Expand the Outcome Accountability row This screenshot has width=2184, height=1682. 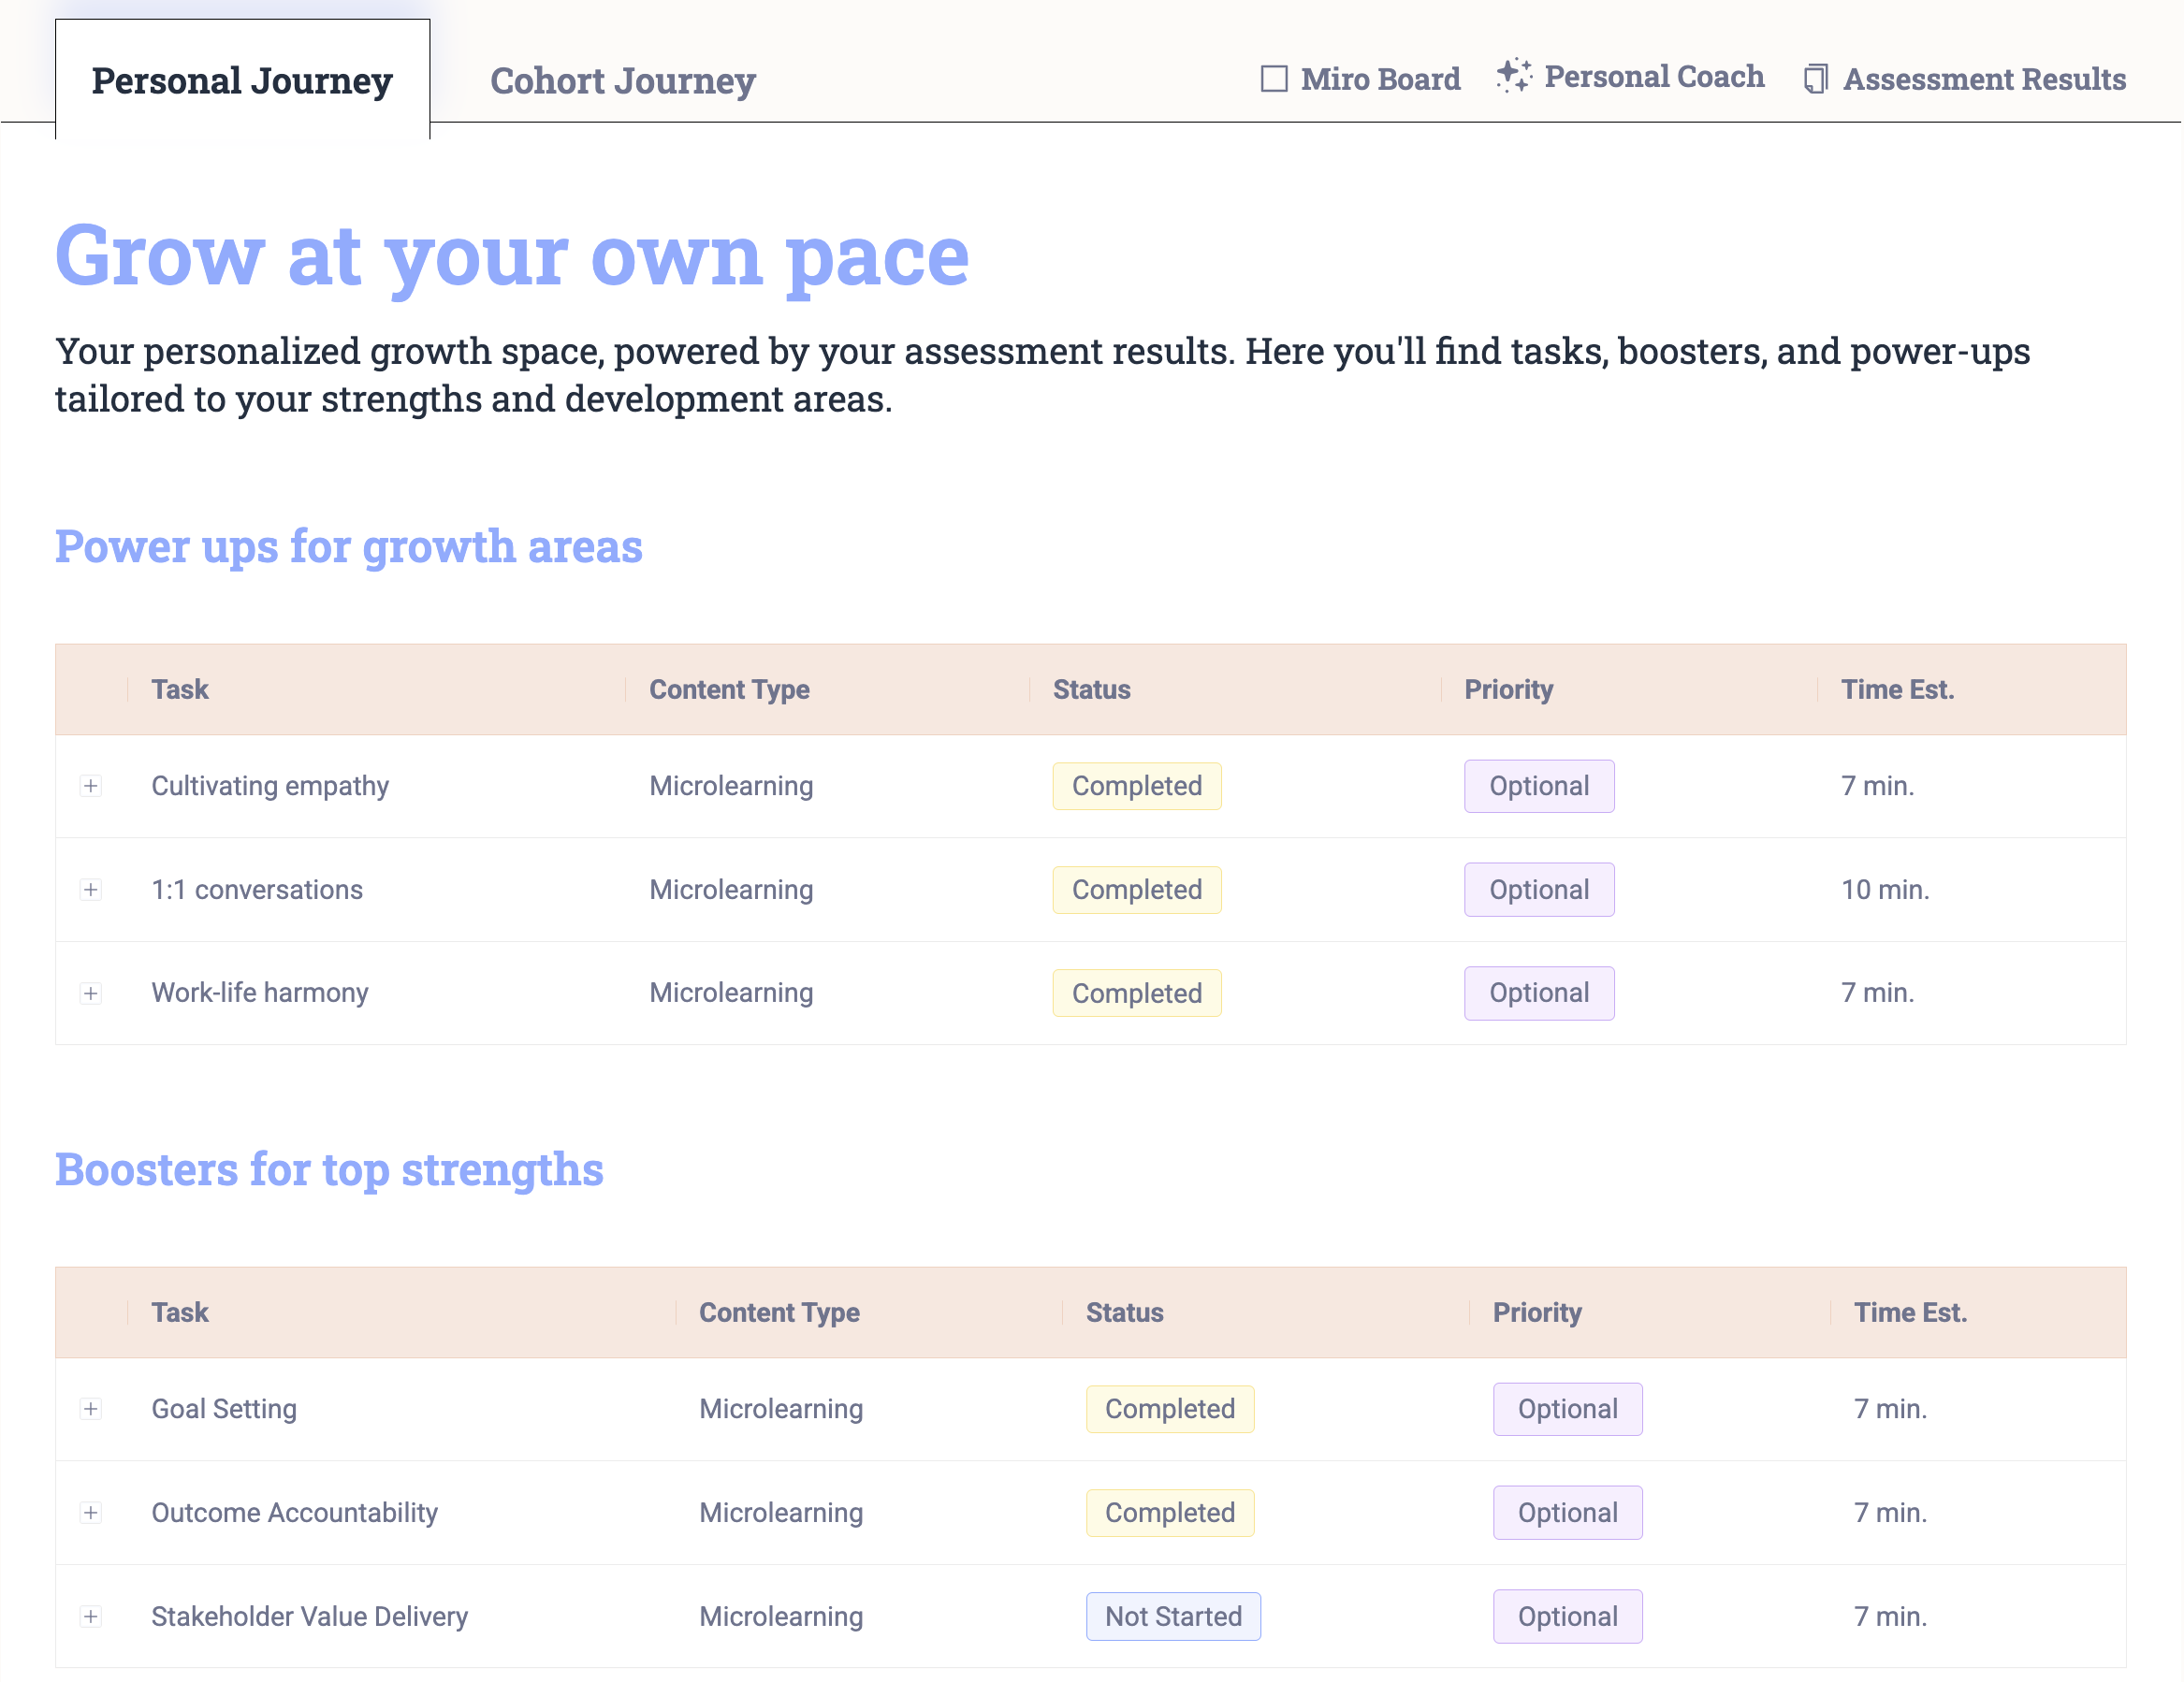[91, 1513]
